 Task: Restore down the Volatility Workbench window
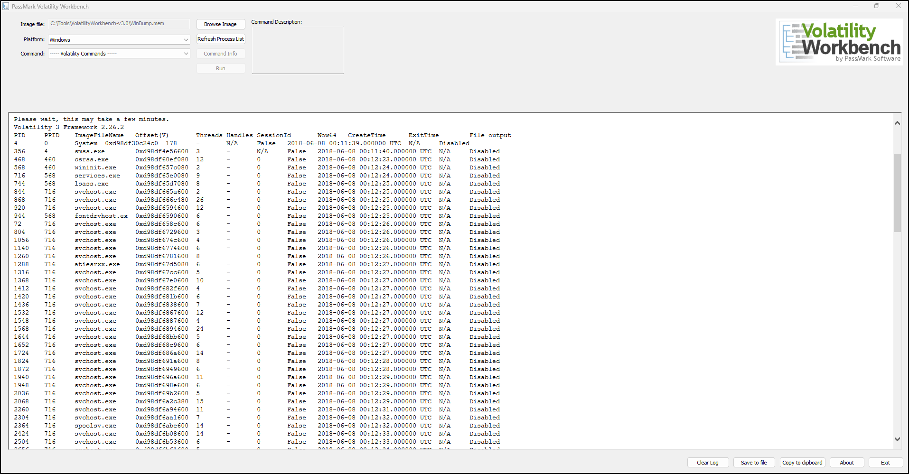pos(877,6)
